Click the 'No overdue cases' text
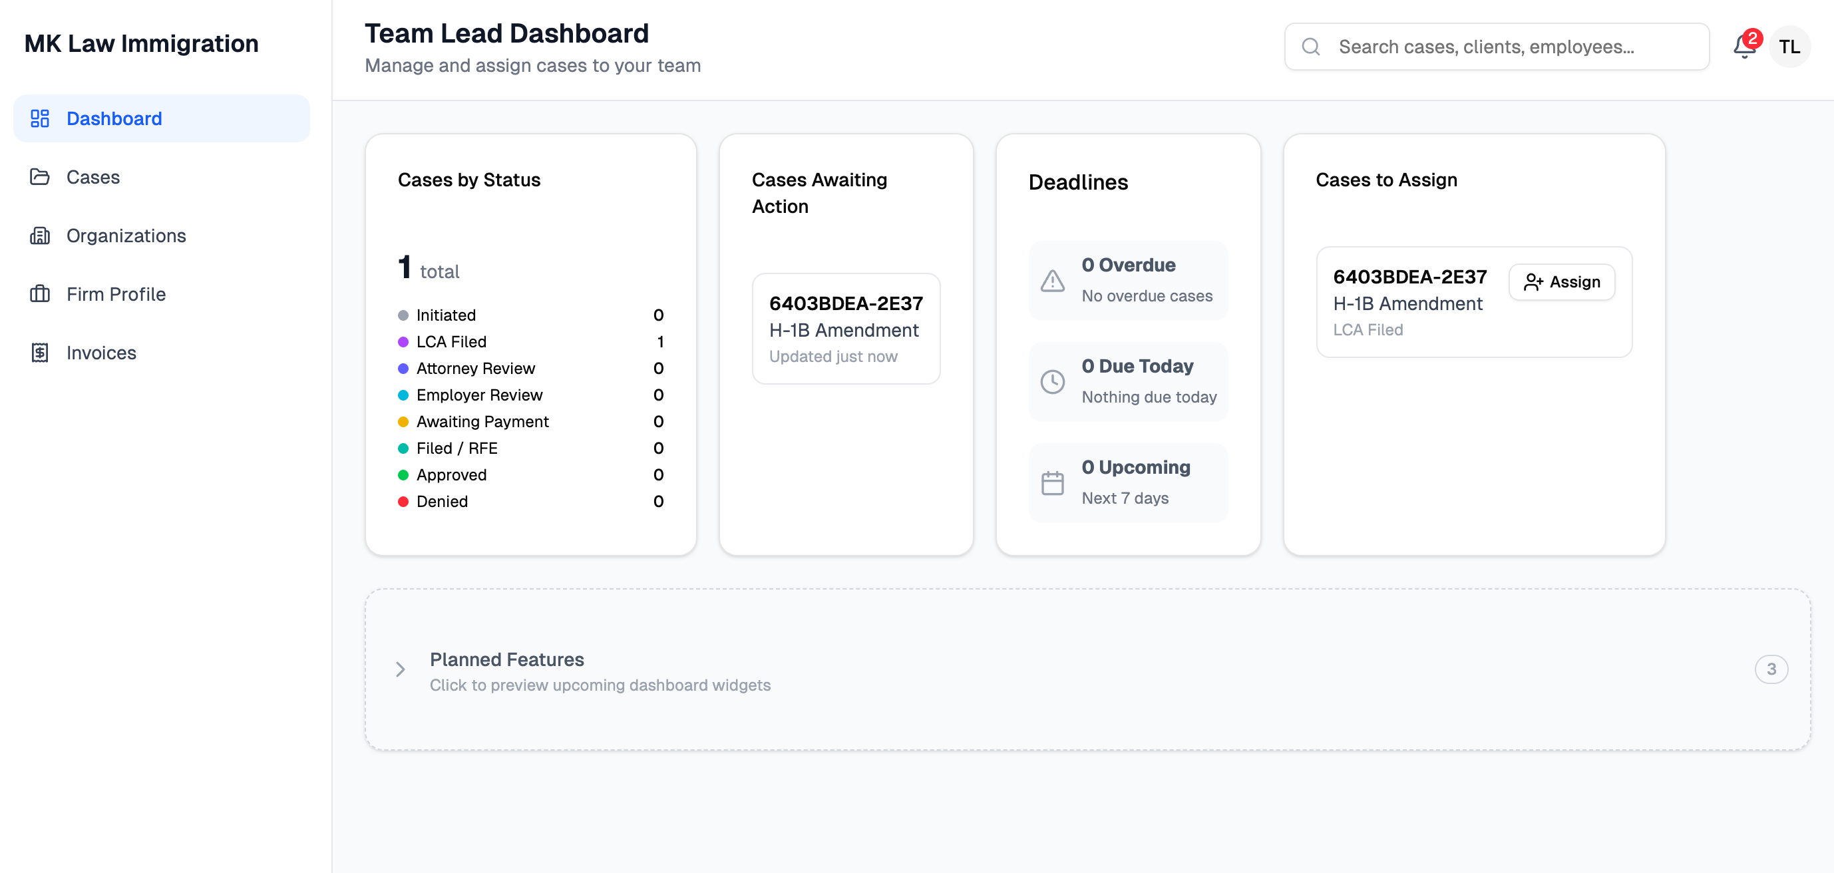 1147,295
